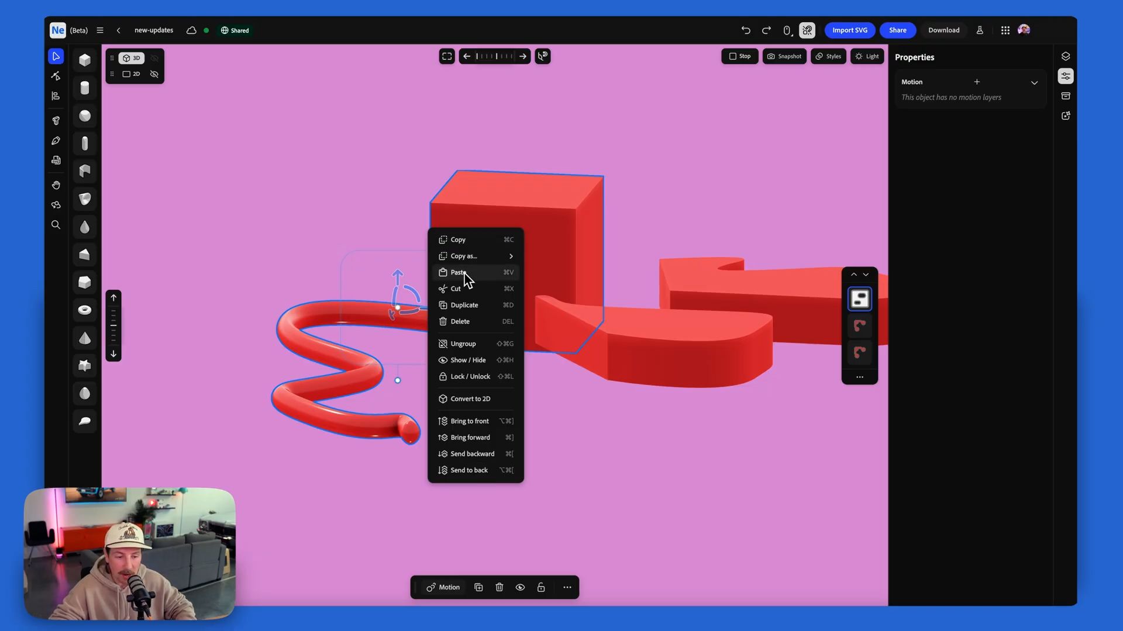
Task: Toggle lock icon in bottom toolbar
Action: [x=541, y=587]
